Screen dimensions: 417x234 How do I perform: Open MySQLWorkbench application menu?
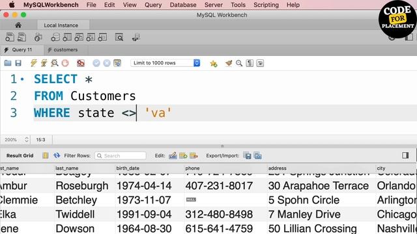pos(51,5)
